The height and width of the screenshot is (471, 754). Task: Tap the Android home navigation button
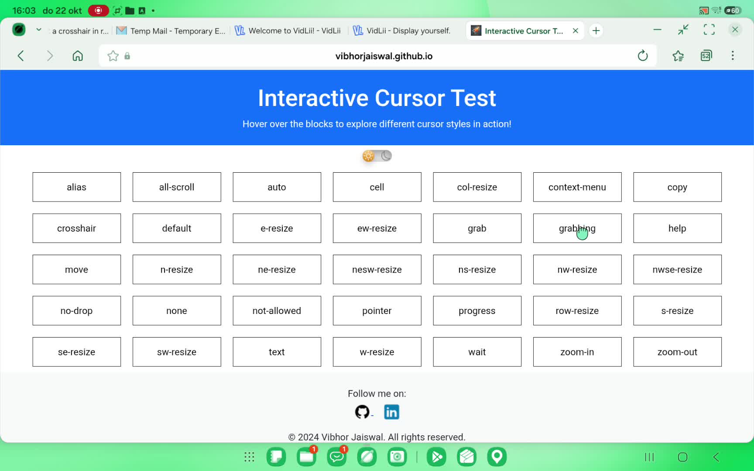[x=683, y=457]
